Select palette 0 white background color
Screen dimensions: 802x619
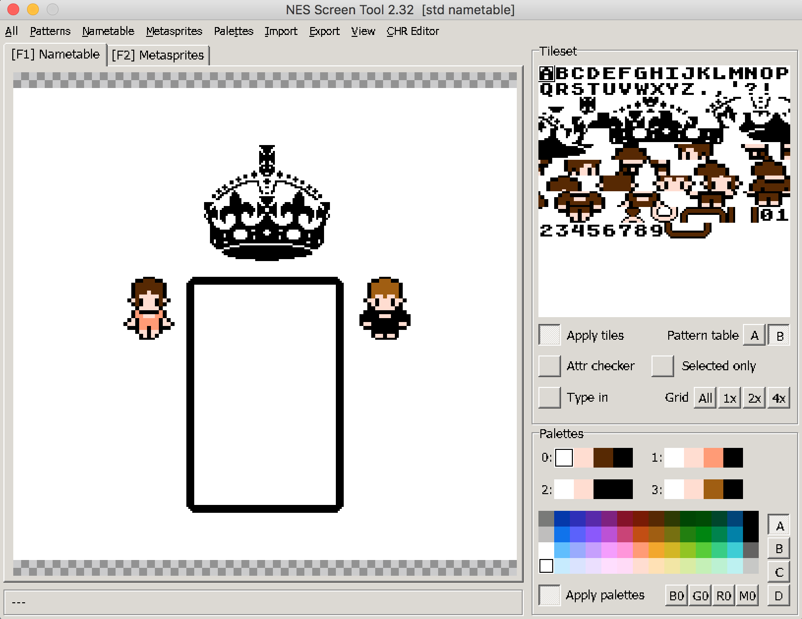click(x=564, y=458)
